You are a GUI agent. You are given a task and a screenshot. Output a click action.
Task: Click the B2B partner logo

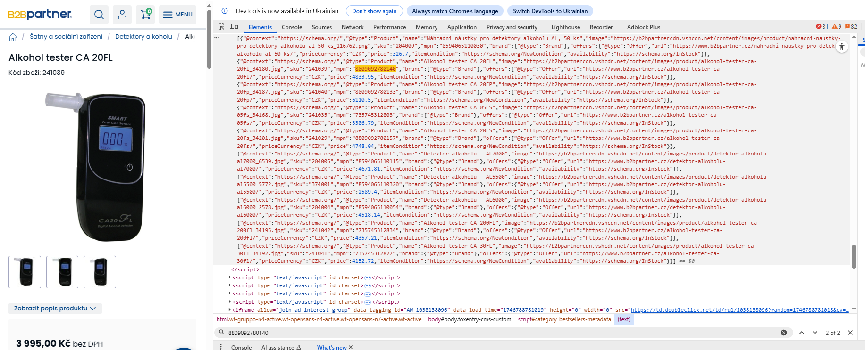tap(40, 15)
